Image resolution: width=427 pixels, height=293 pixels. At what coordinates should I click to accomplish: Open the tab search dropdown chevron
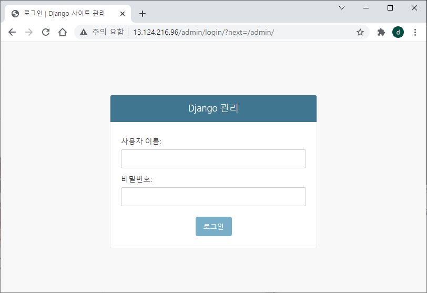(342, 8)
